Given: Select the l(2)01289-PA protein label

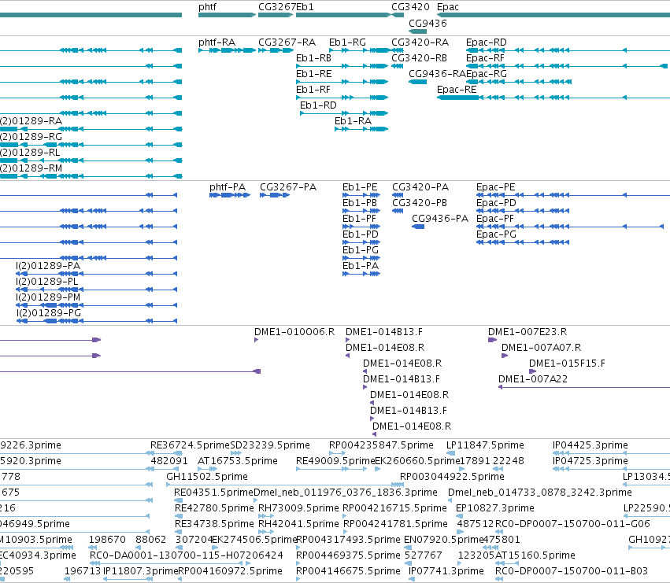Looking at the screenshot, I should coord(48,266).
